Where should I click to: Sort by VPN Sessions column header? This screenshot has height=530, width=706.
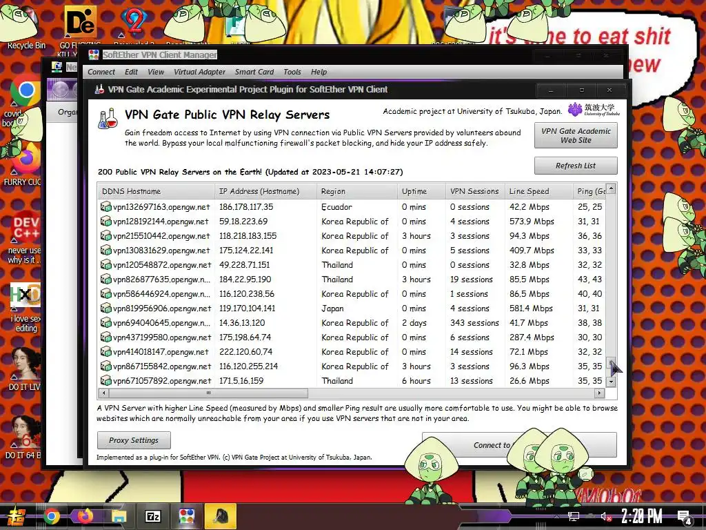[x=475, y=191]
